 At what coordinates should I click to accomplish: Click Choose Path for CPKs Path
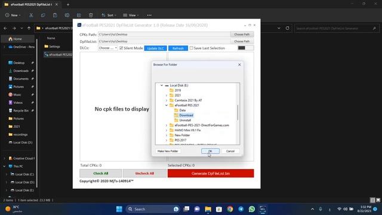coord(242,35)
